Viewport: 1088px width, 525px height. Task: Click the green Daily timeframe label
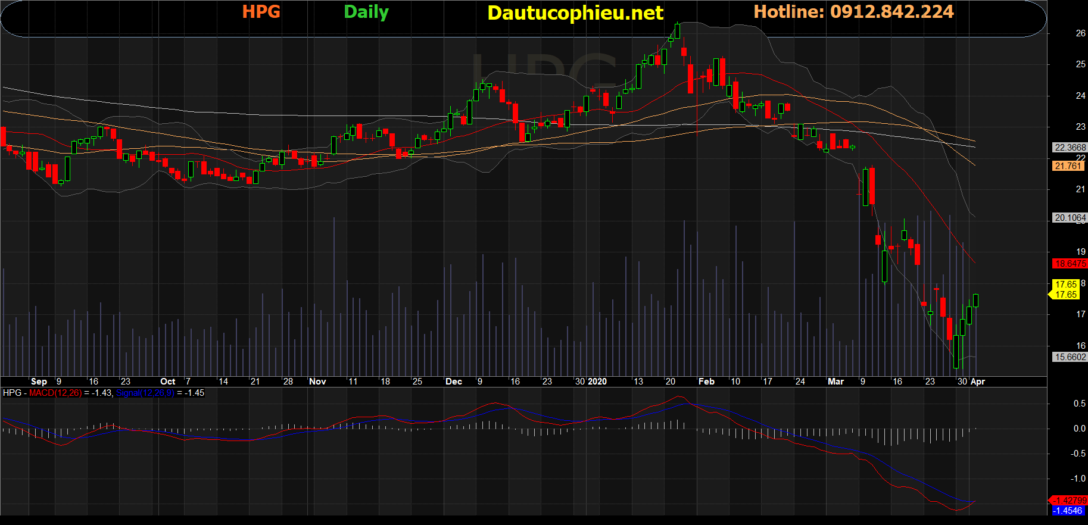(x=366, y=12)
